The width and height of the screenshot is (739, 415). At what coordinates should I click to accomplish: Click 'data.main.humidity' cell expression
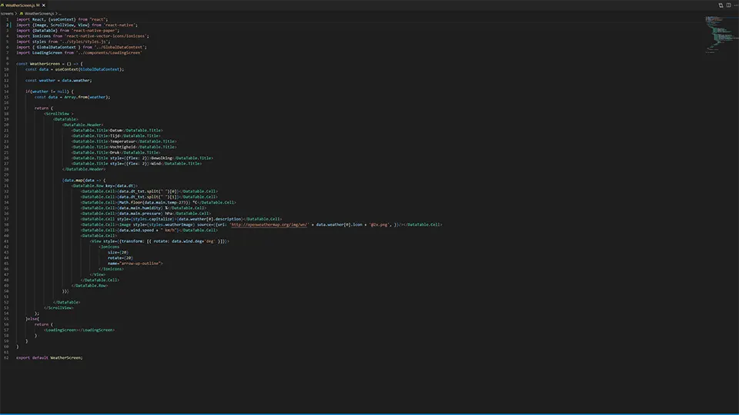pyautogui.click(x=140, y=208)
